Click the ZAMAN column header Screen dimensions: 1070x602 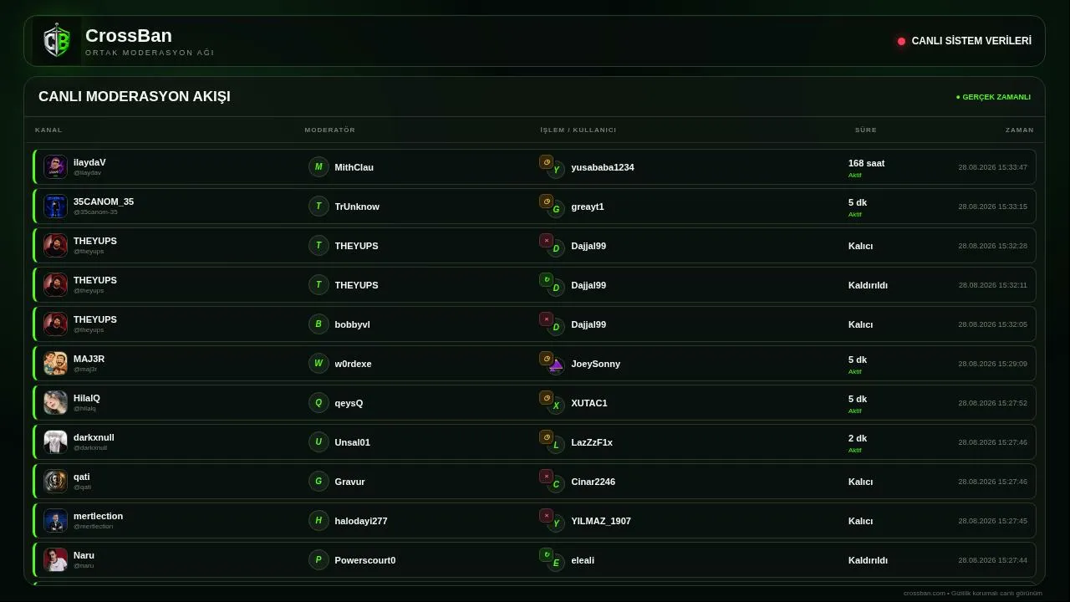[x=1020, y=130]
